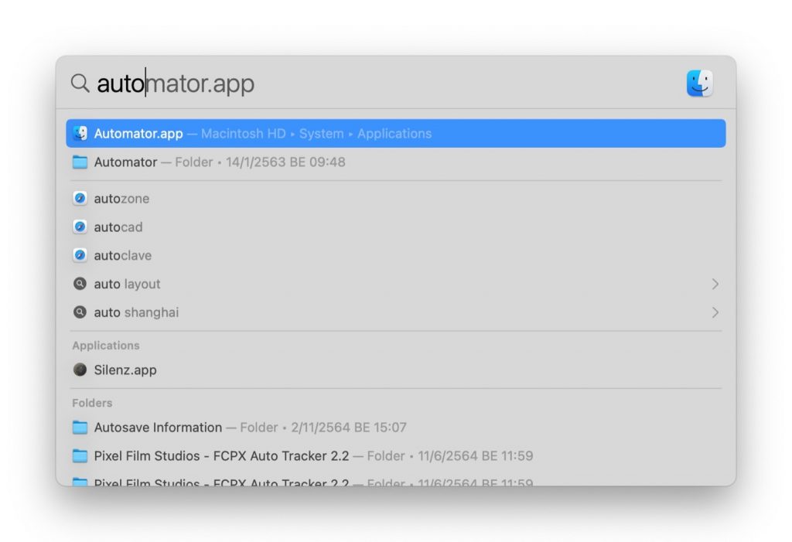792x542 pixels.
Task: Choose the autoclave web suggestion
Action: pos(122,256)
